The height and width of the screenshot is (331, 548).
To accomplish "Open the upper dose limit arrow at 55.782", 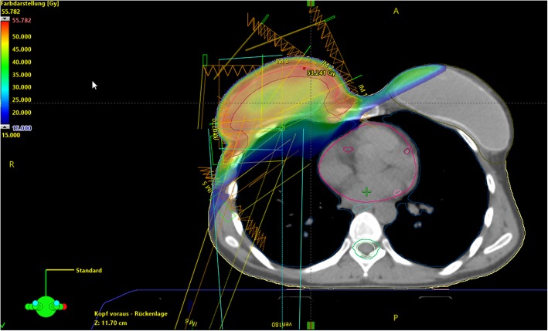I will coord(5,19).
